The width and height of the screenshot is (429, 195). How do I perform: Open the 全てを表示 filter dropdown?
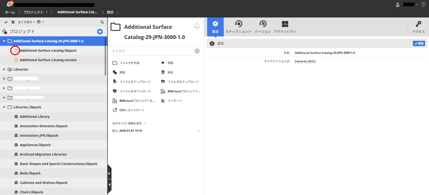(x=27, y=22)
